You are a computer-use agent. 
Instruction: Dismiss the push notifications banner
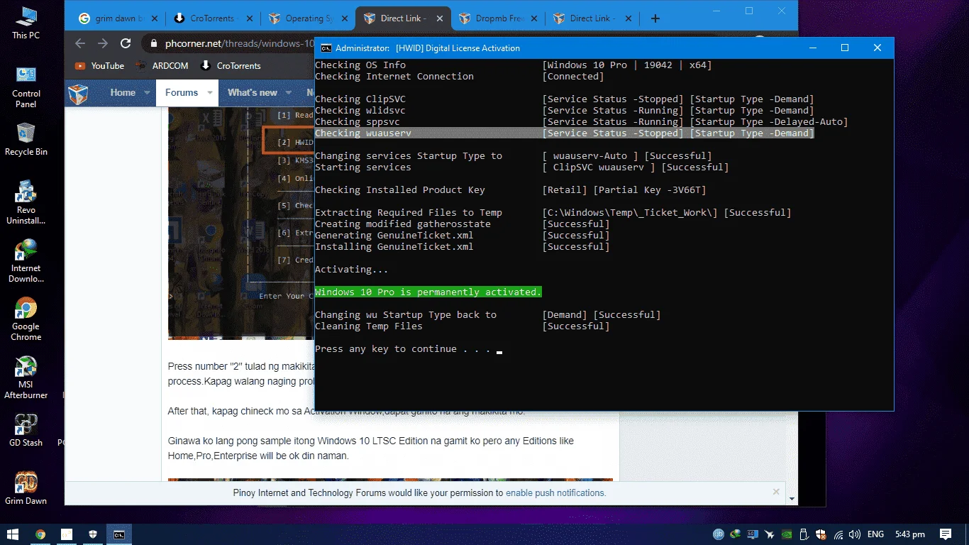[x=776, y=491]
